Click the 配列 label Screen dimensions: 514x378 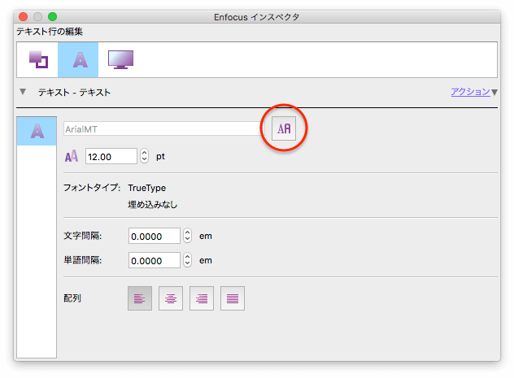pyautogui.click(x=72, y=298)
